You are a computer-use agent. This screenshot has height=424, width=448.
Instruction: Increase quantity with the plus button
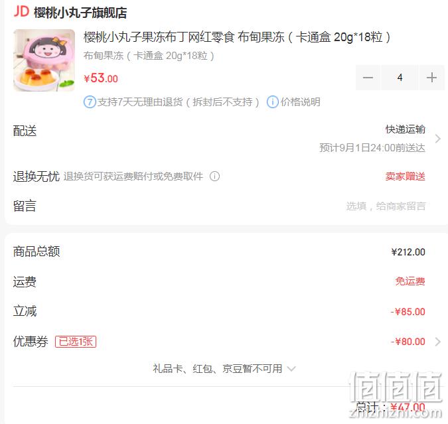(x=431, y=78)
